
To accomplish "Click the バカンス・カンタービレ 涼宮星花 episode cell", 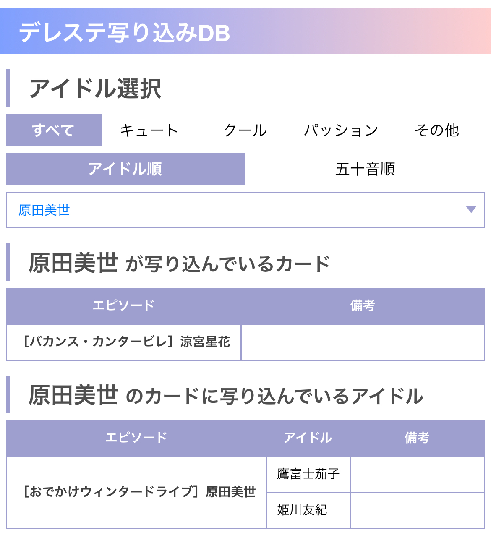I will click(x=124, y=342).
